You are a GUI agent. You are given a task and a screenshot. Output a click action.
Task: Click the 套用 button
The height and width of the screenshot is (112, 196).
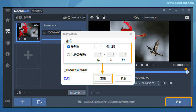pyautogui.click(x=103, y=79)
